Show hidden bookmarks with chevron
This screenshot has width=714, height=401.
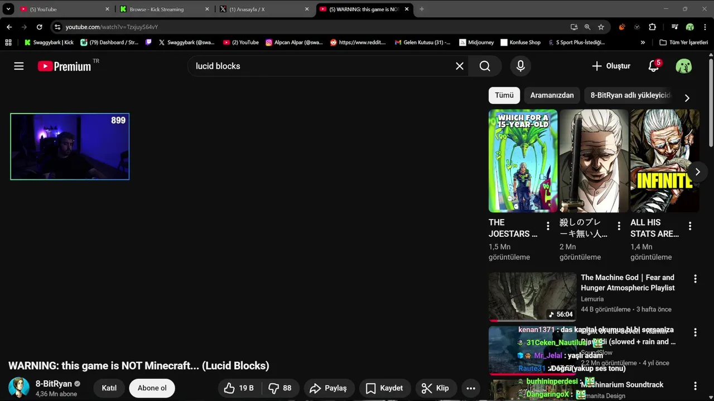[643, 42]
